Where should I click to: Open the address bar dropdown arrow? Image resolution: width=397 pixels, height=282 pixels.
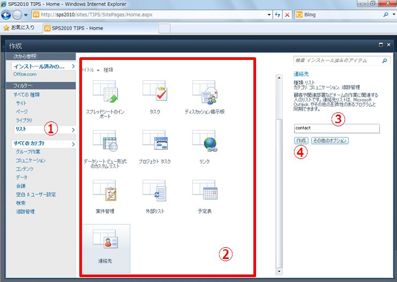(269, 14)
